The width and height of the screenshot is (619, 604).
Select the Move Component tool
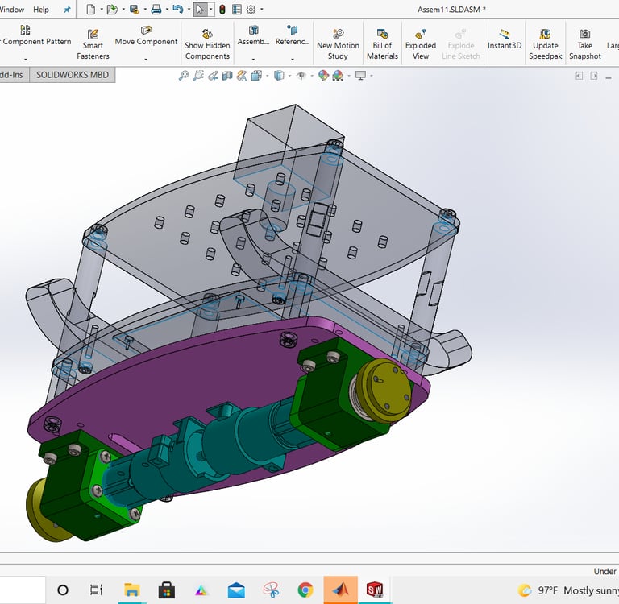pyautogui.click(x=146, y=36)
